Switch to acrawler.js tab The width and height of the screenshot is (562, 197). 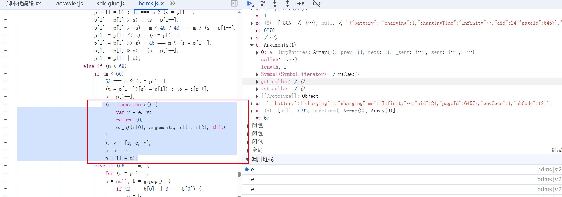(x=70, y=4)
